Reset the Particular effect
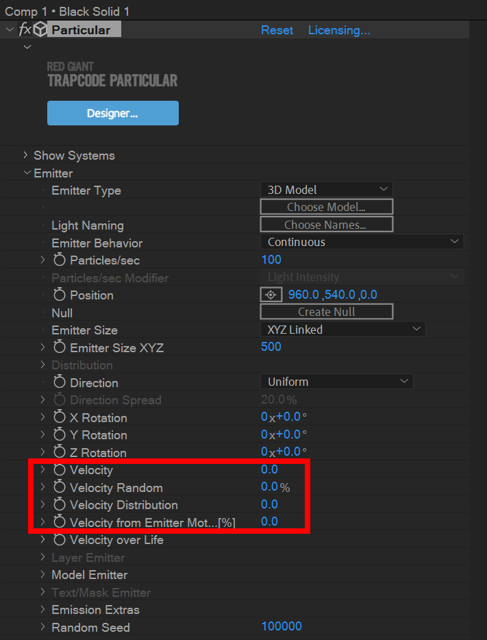 pyautogui.click(x=277, y=30)
